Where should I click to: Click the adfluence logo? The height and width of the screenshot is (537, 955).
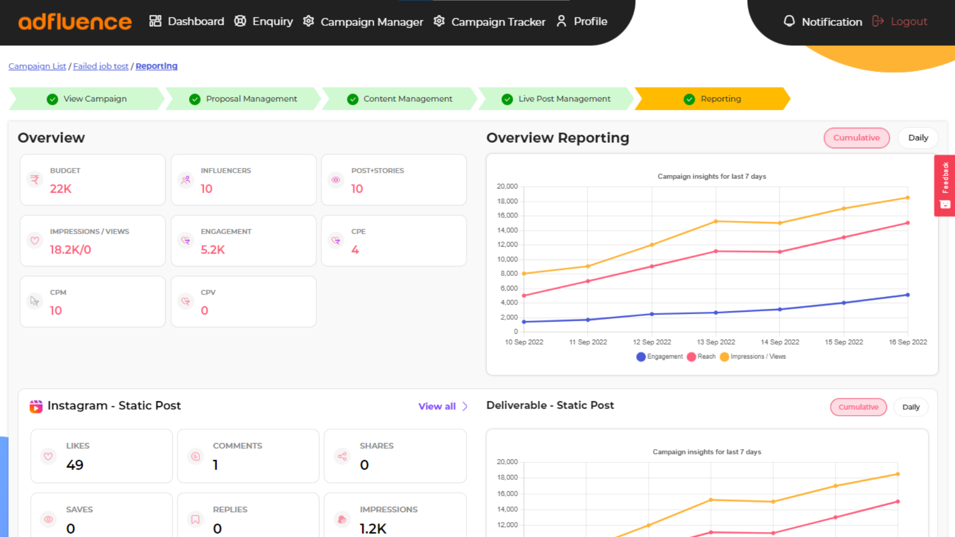[x=75, y=22]
